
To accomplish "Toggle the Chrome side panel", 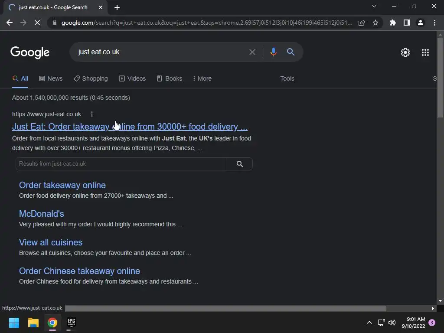I will [x=407, y=23].
